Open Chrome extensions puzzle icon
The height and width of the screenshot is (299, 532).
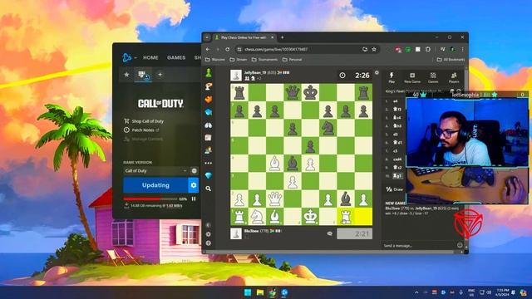pos(428,49)
